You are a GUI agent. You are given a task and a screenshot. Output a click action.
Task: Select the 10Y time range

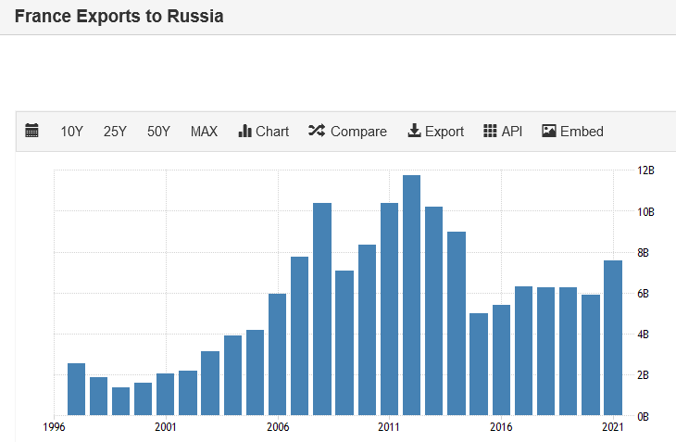(71, 131)
